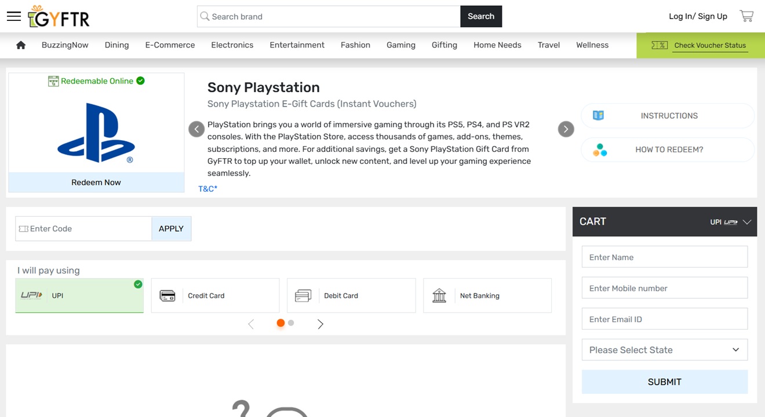The width and height of the screenshot is (765, 417).
Task: Click the 'I will pay using' label
Action: [49, 270]
